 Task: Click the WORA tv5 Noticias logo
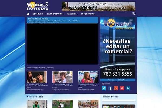(38, 6)
